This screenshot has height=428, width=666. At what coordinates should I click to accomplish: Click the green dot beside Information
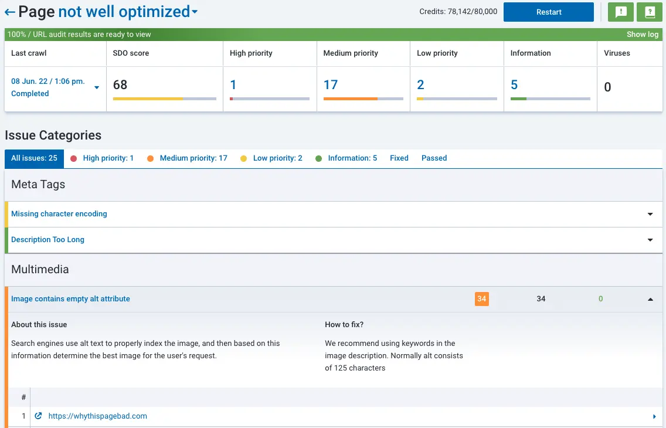318,158
